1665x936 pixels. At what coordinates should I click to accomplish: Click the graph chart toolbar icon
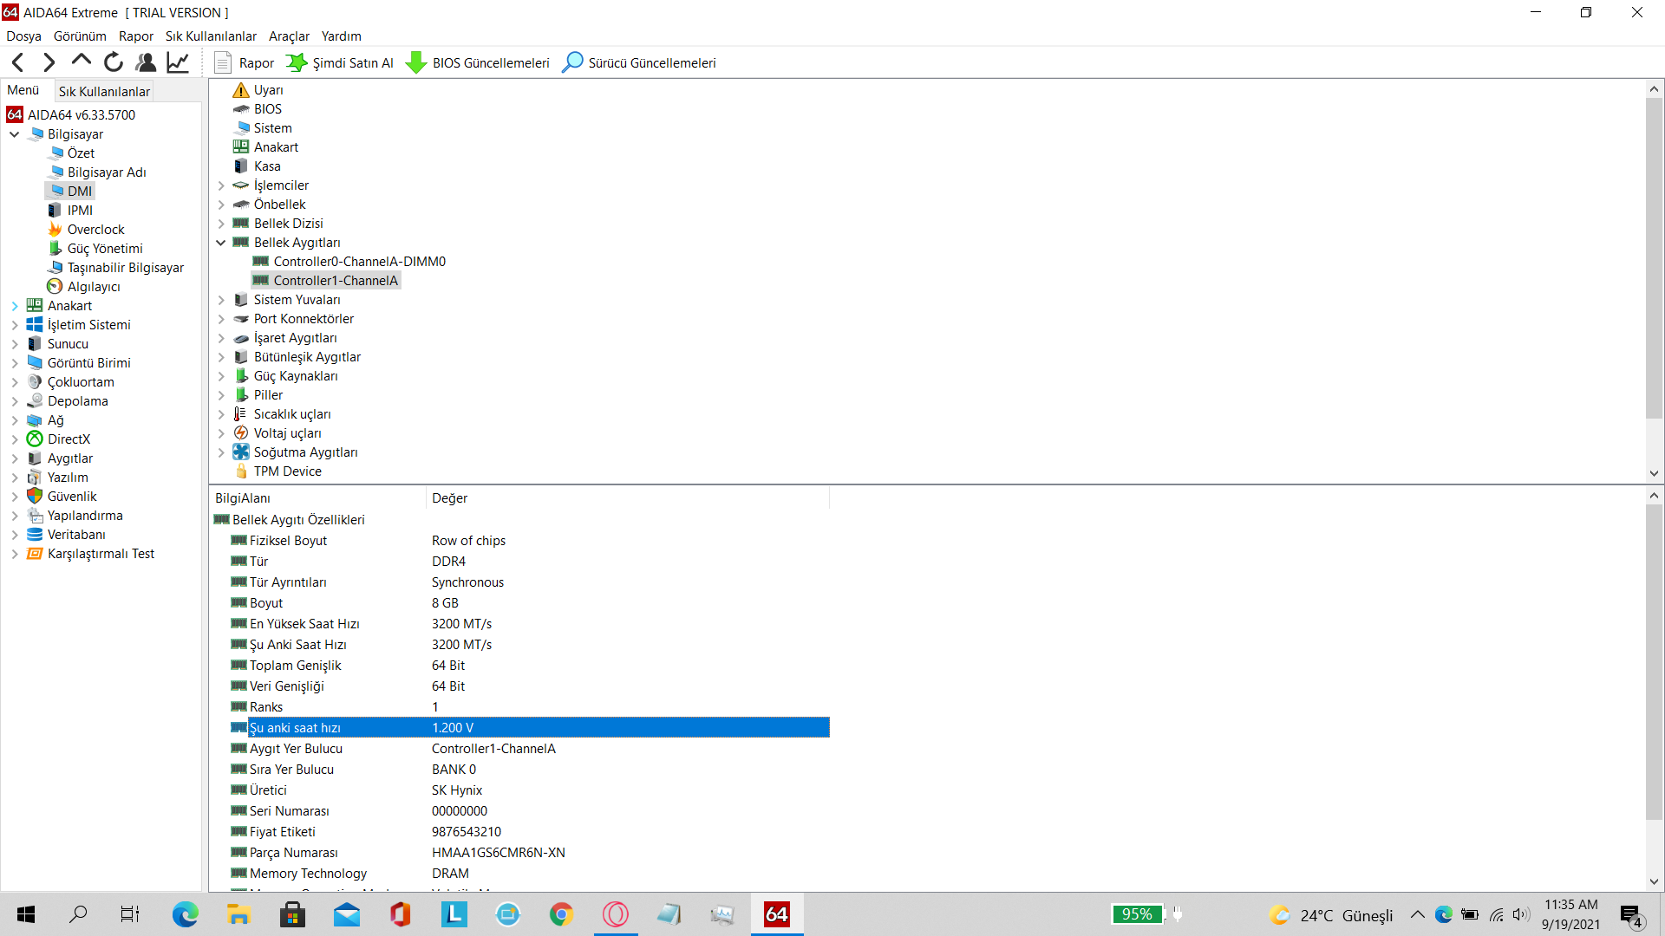(x=178, y=62)
